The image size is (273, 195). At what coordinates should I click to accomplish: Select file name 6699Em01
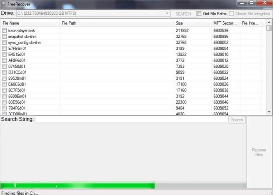tap(17, 96)
